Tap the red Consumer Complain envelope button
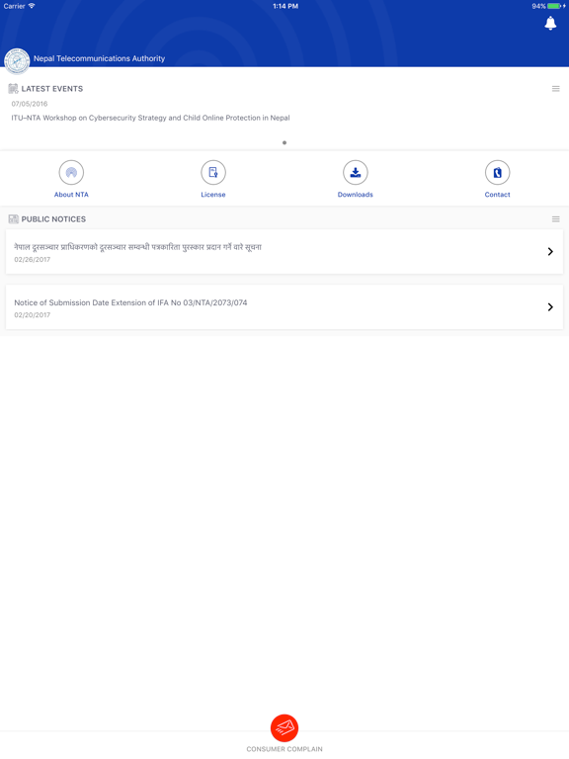 click(284, 727)
